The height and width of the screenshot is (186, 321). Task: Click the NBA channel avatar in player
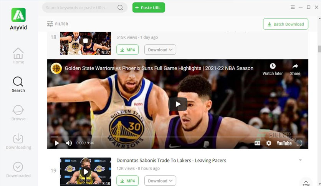(x=56, y=68)
